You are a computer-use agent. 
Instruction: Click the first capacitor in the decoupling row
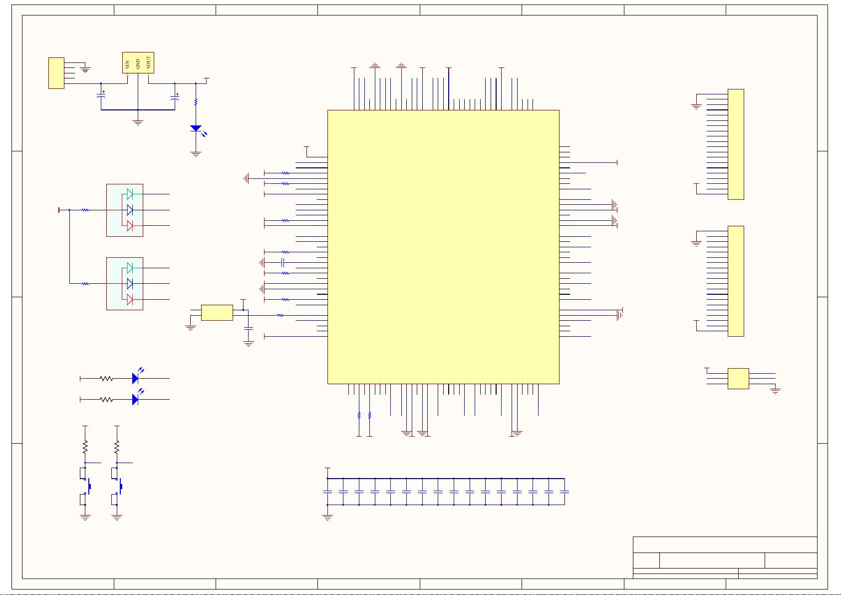(x=327, y=492)
